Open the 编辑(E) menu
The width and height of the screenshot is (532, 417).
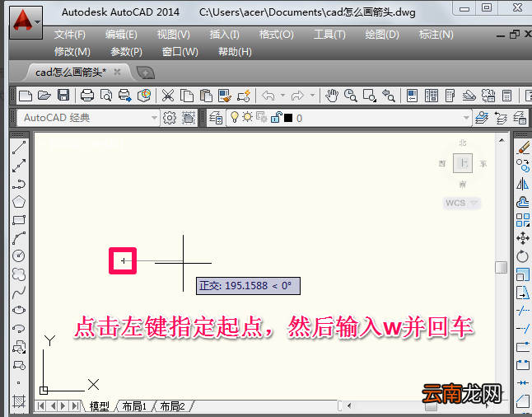tap(121, 35)
